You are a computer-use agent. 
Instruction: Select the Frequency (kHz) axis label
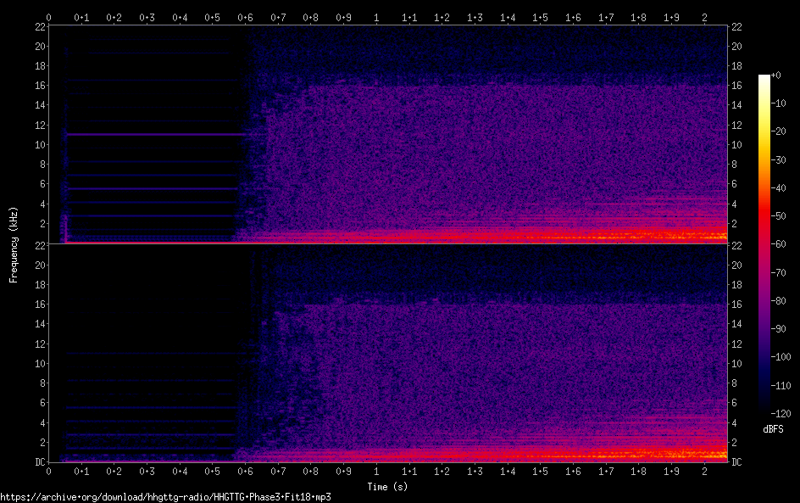[x=14, y=243]
